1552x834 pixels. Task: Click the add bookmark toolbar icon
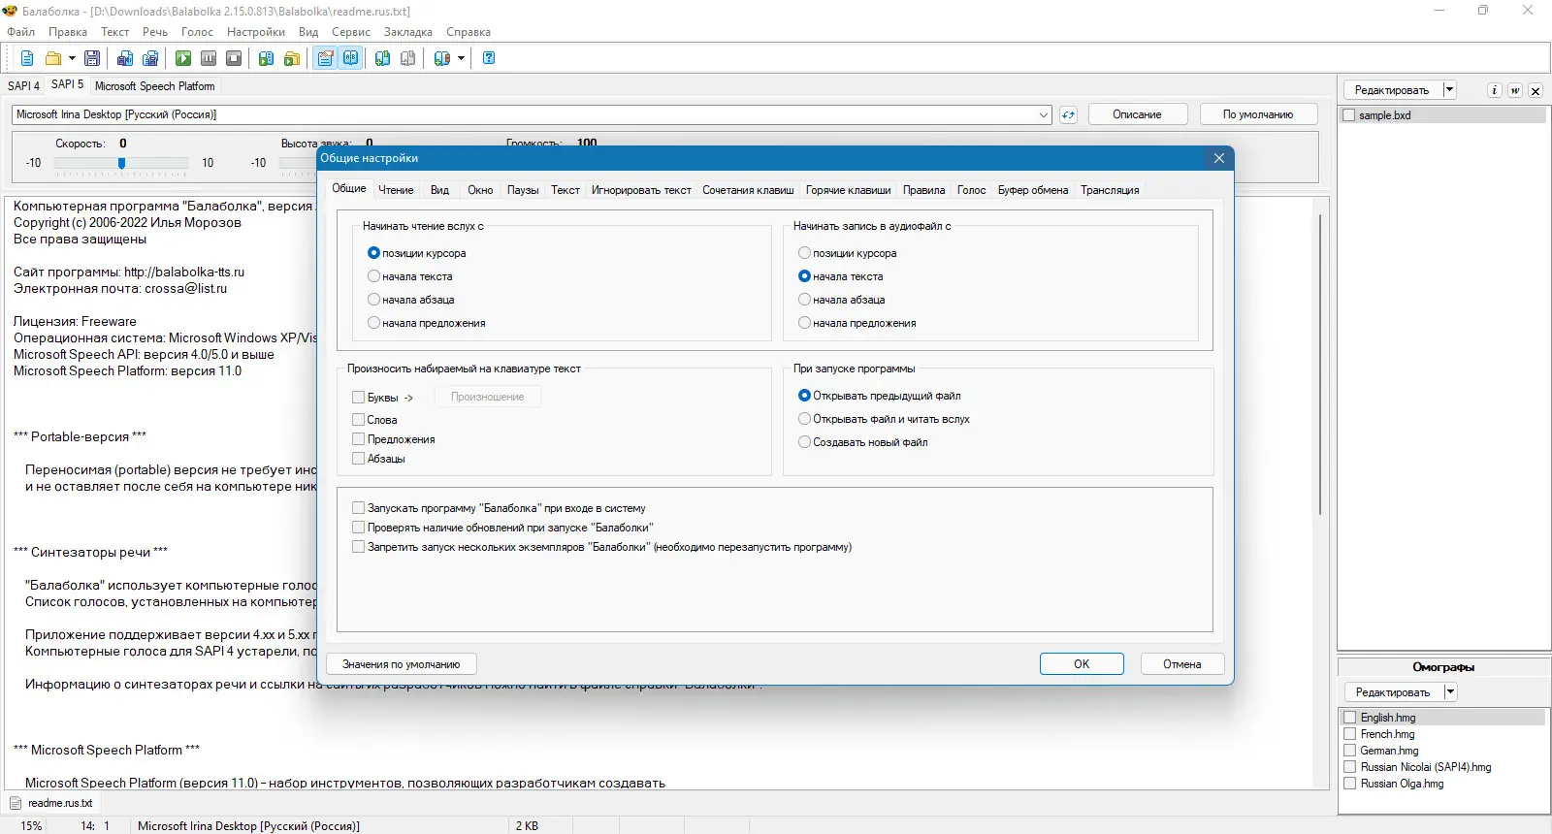coord(383,58)
